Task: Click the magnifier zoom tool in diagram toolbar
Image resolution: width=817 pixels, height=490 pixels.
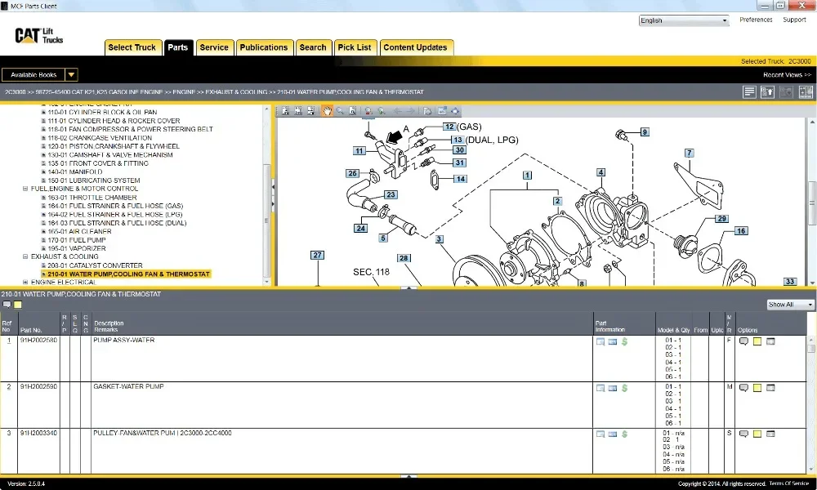Action: (340, 111)
